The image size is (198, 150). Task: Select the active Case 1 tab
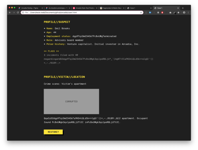tap(166, 8)
